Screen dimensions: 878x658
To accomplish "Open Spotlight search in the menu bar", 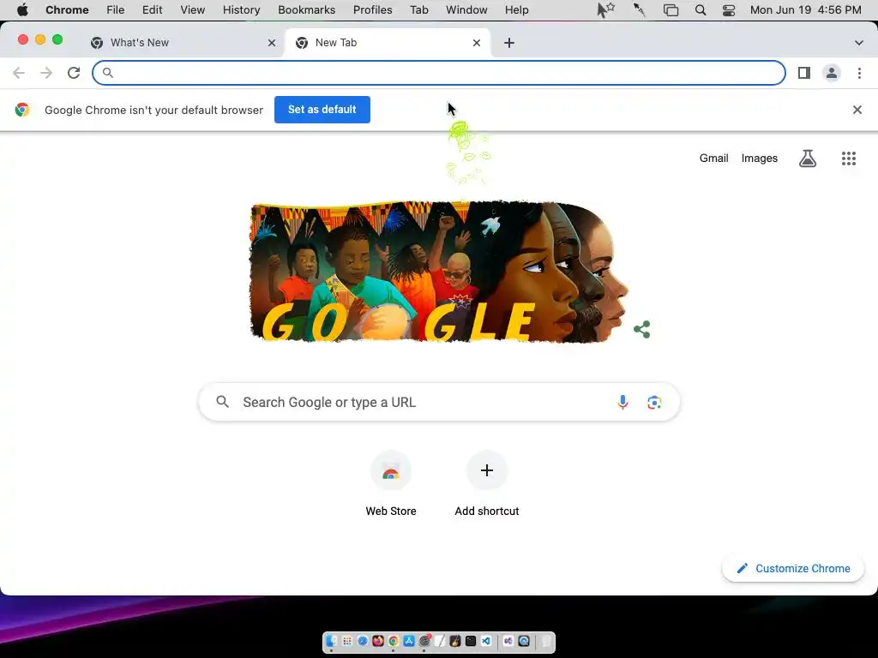I will pyautogui.click(x=700, y=10).
